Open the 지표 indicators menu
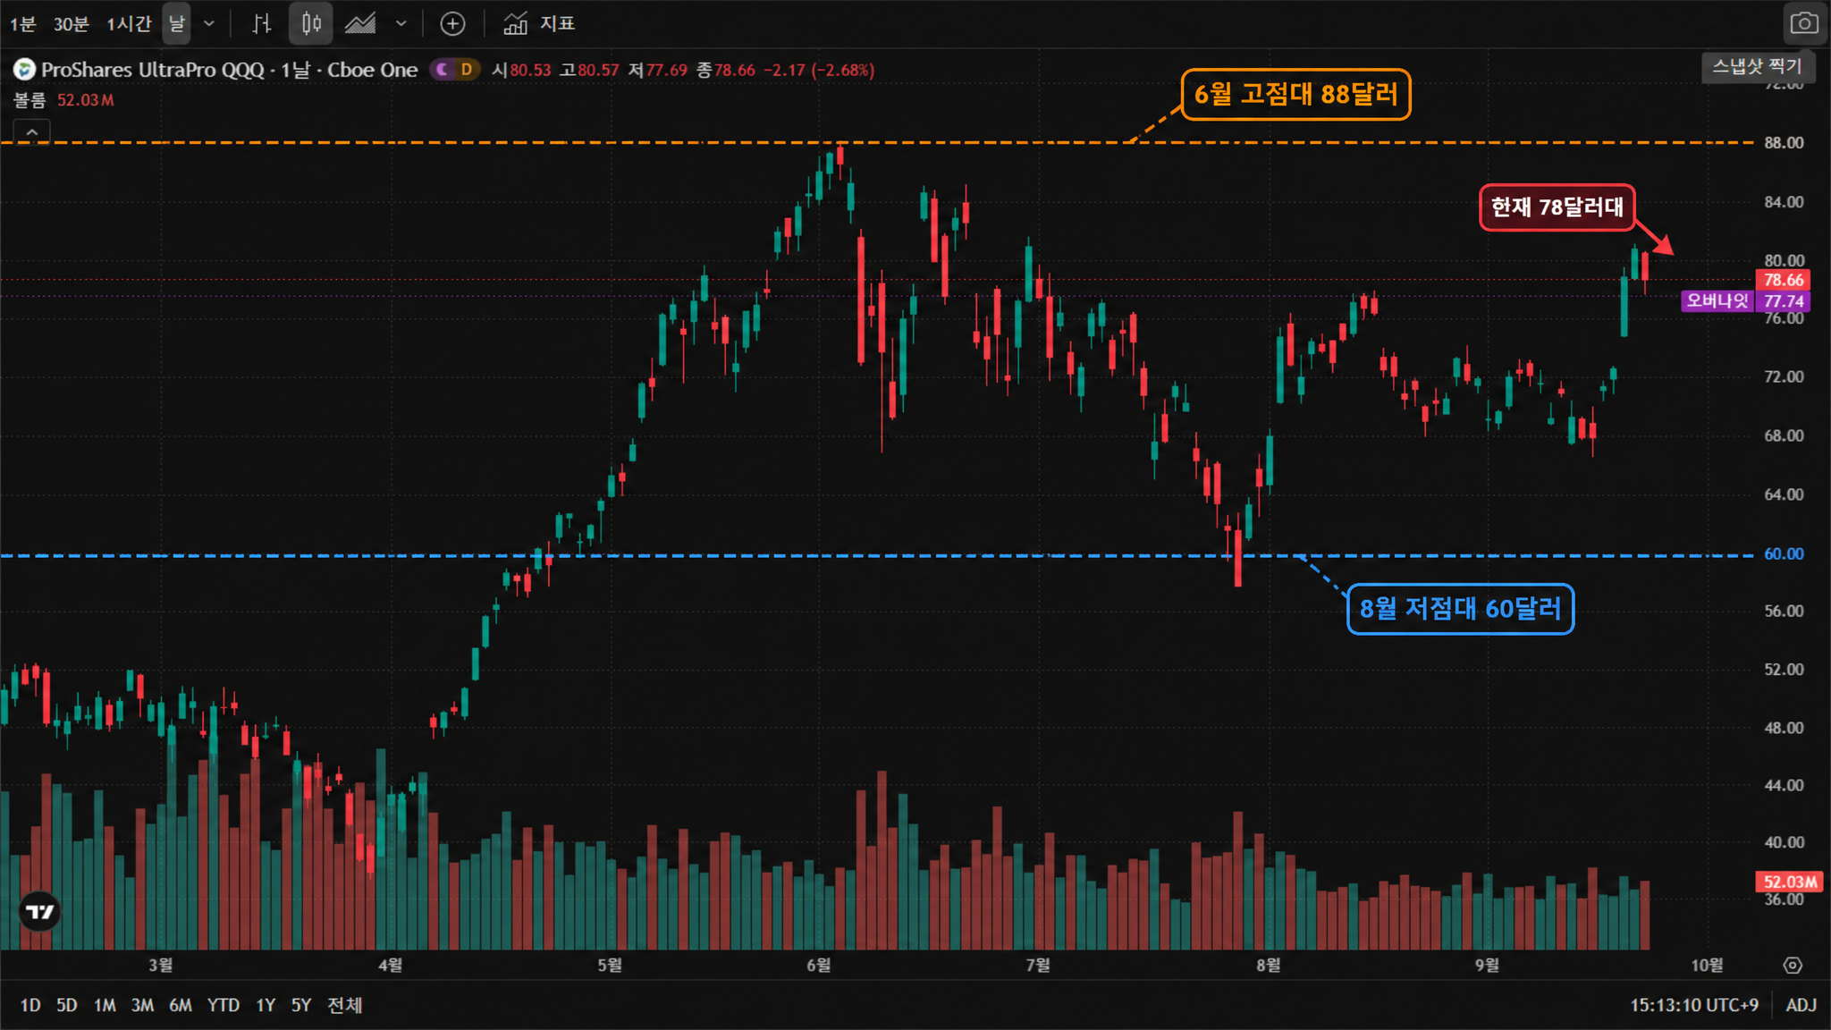This screenshot has width=1831, height=1030. point(538,24)
